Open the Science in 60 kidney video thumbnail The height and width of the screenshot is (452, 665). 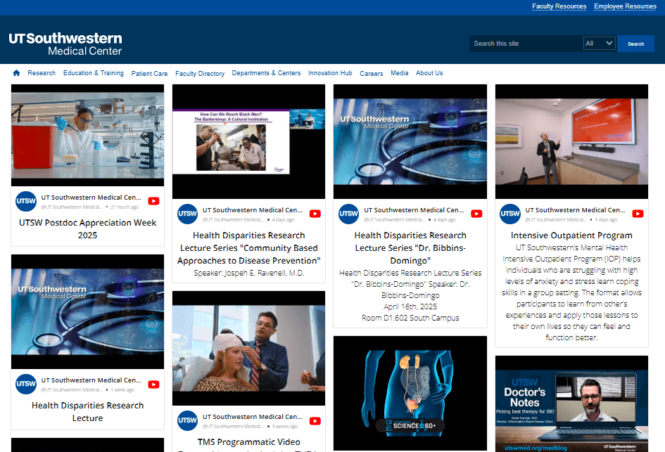tap(410, 394)
